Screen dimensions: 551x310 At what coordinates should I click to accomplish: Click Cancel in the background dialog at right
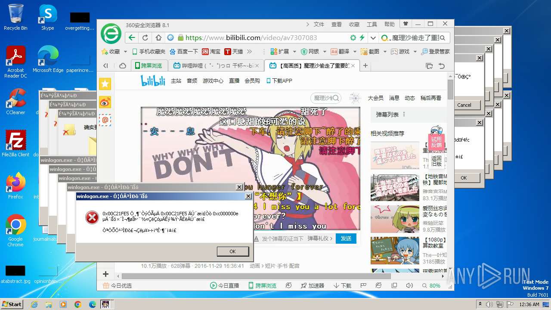[x=464, y=105]
